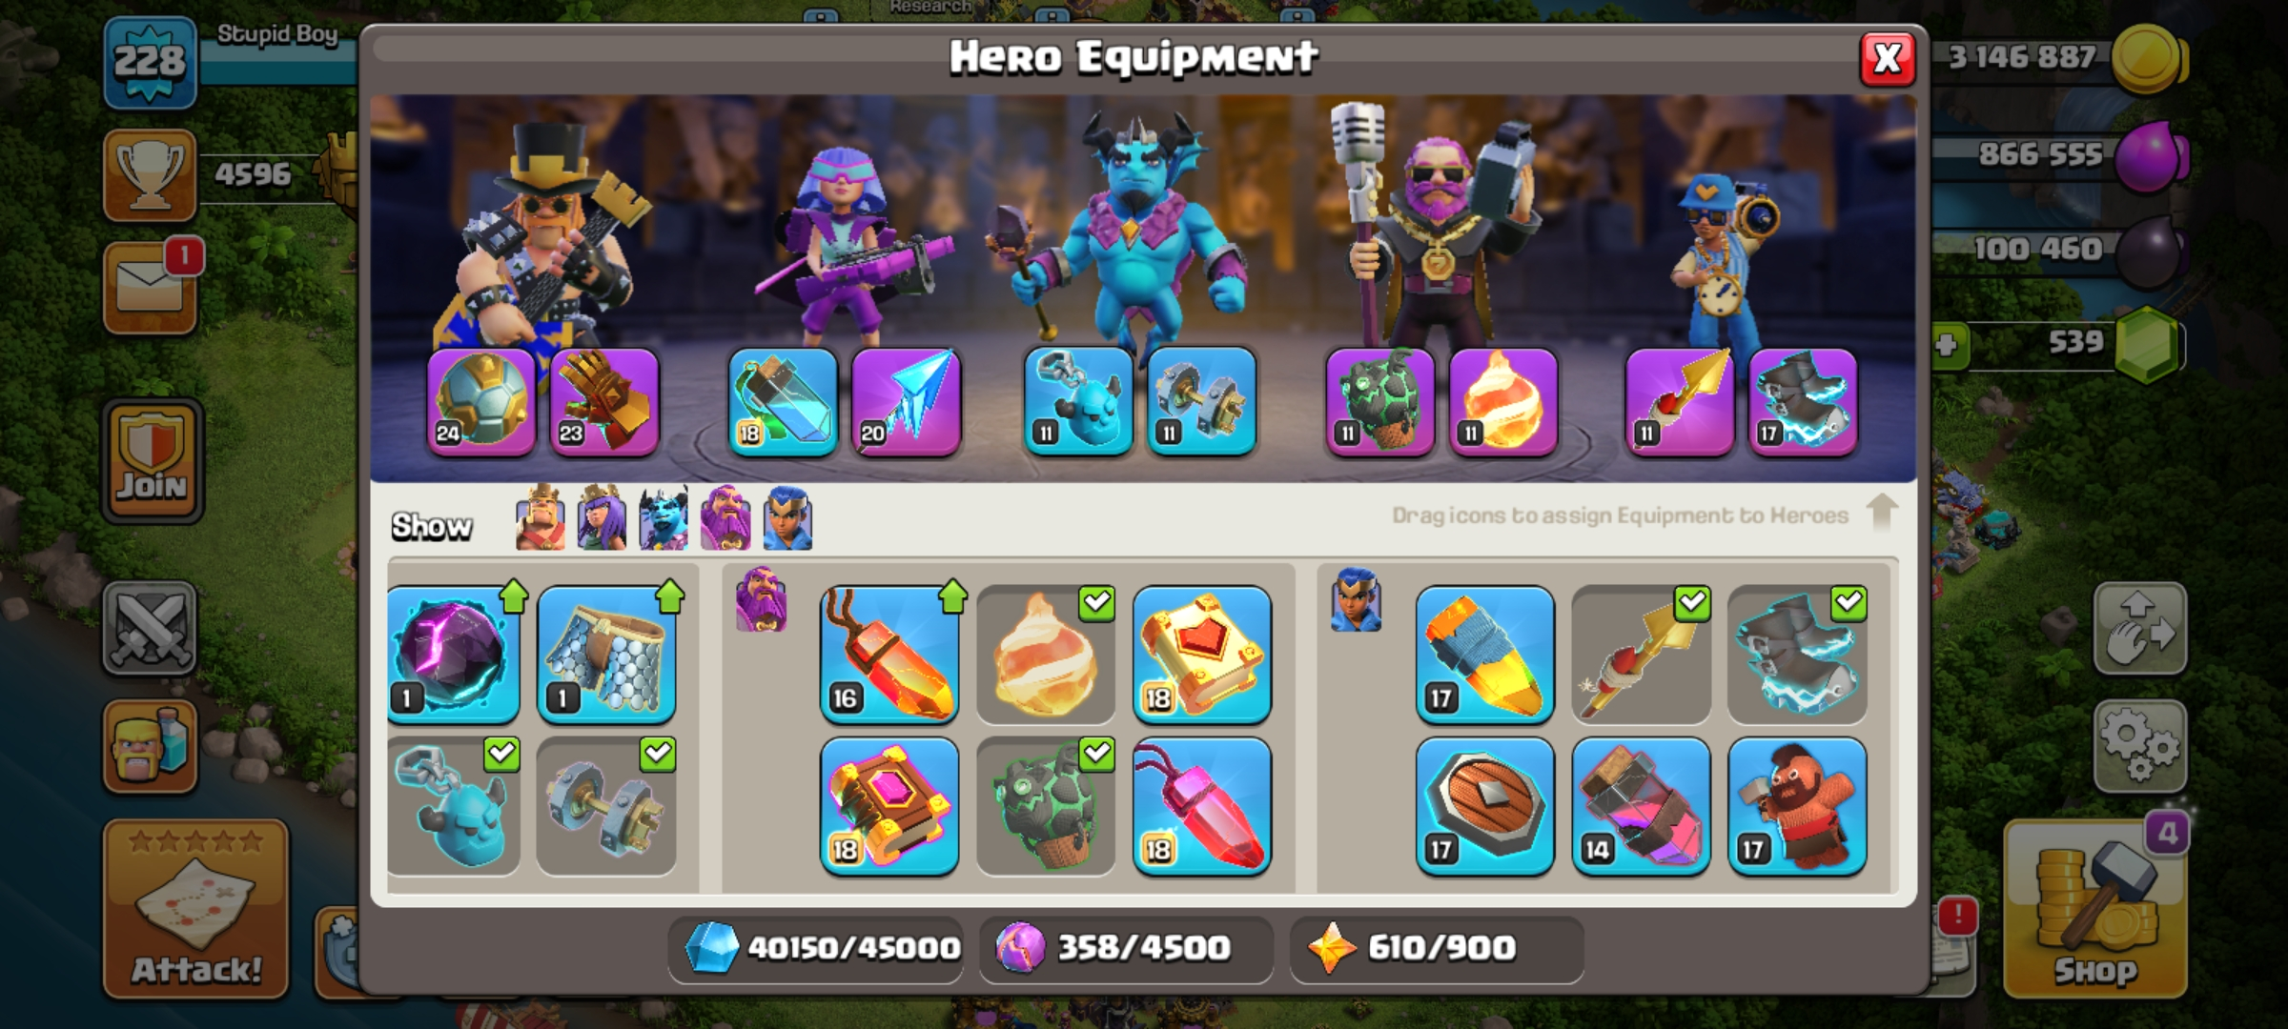Tap the Attack! button
The width and height of the screenshot is (2288, 1029).
(195, 910)
